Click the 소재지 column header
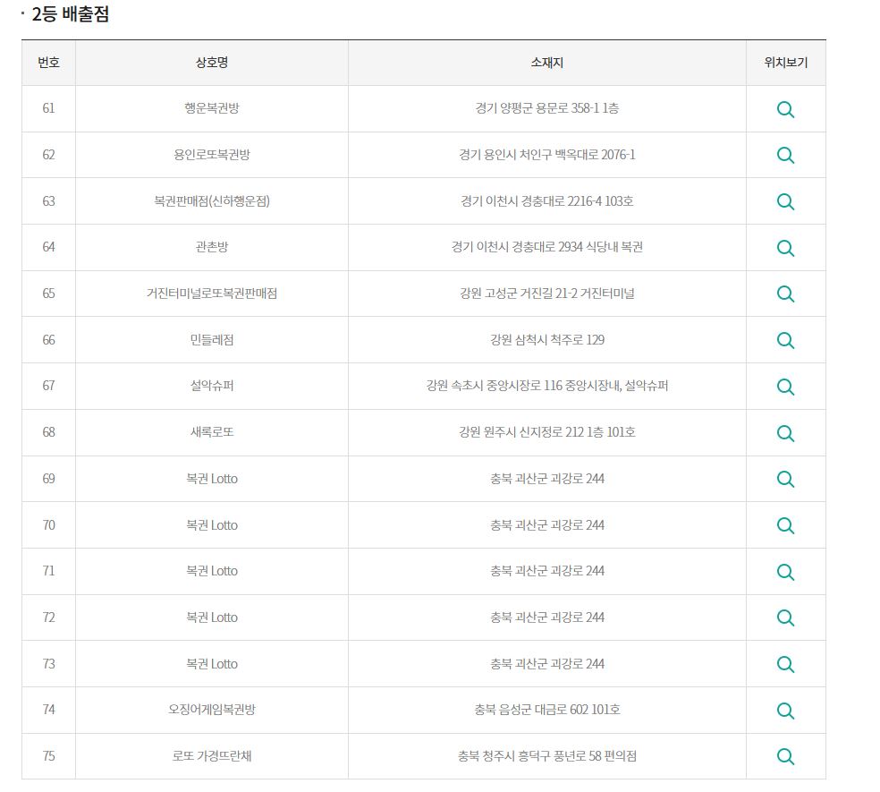This screenshot has width=880, height=792. [546, 63]
